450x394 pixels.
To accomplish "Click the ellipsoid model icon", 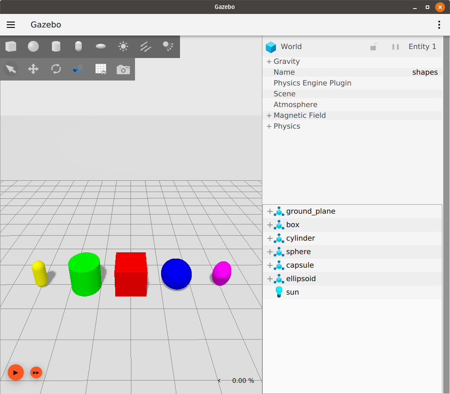I will point(279,279).
